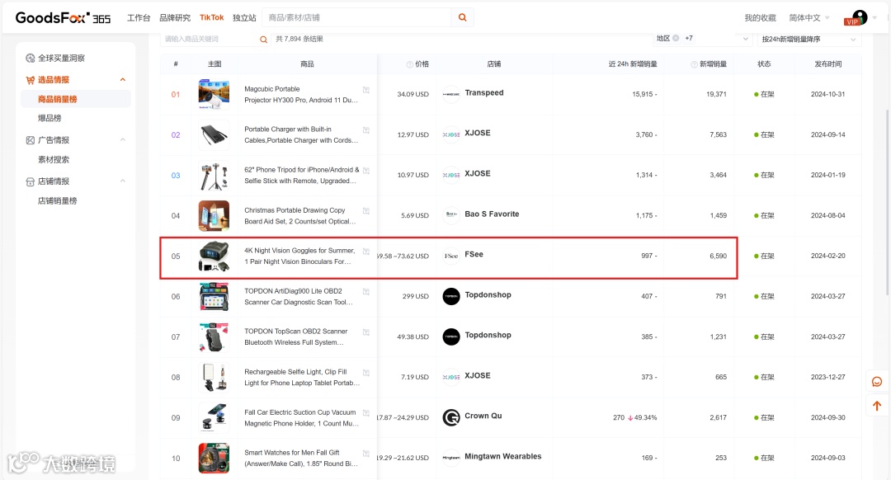Screen dimensions: 891x480
Task: Open the 品牌研究 navigation menu item
Action: (x=175, y=17)
